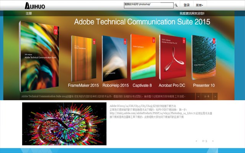
Task: Expand the 菜单 dropdown menu
Action: click(199, 5)
